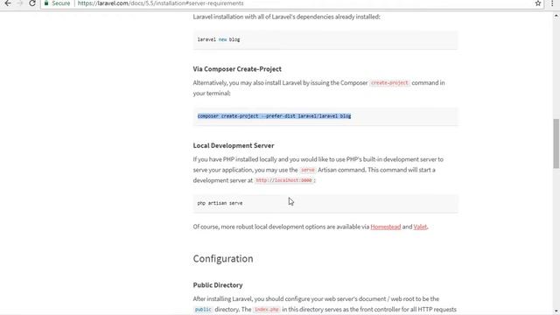Click the inline 'create-project' code snippet
The width and height of the screenshot is (560, 315).
[389, 83]
